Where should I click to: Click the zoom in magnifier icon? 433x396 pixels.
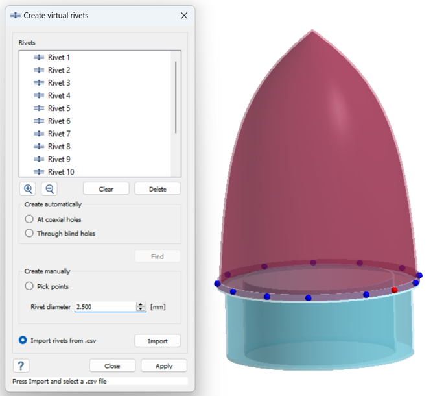tap(28, 189)
